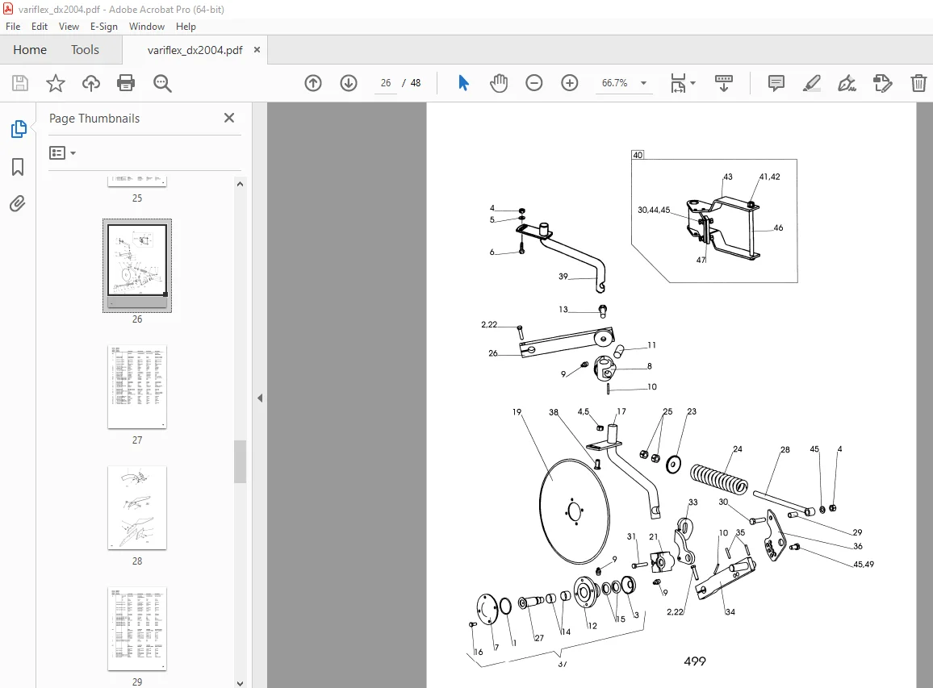This screenshot has height=688, width=933.
Task: Open the Attachments paperclip panel
Action: click(x=18, y=204)
